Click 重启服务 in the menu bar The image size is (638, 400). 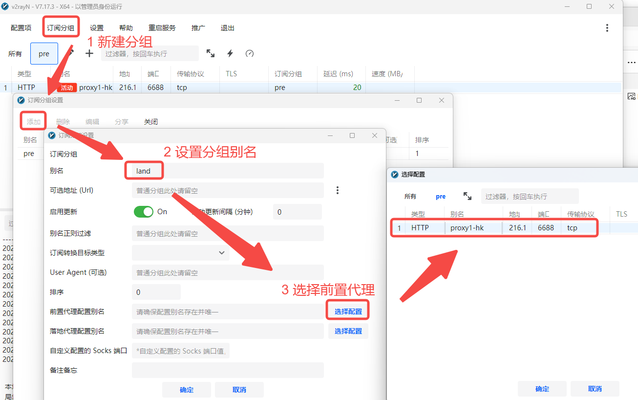[162, 28]
